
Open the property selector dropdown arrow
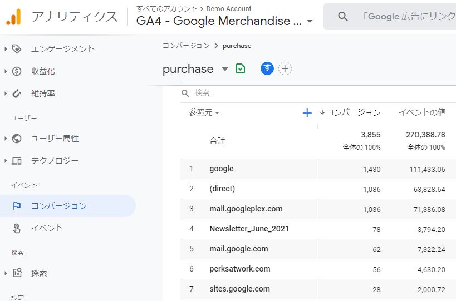pyautogui.click(x=310, y=21)
